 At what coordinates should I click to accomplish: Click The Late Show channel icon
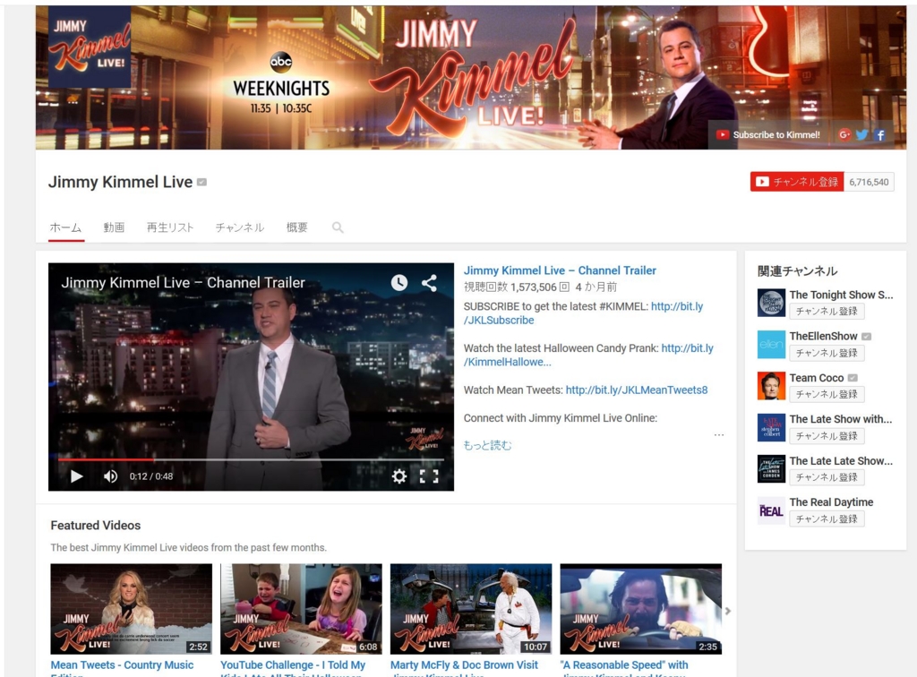click(x=771, y=427)
